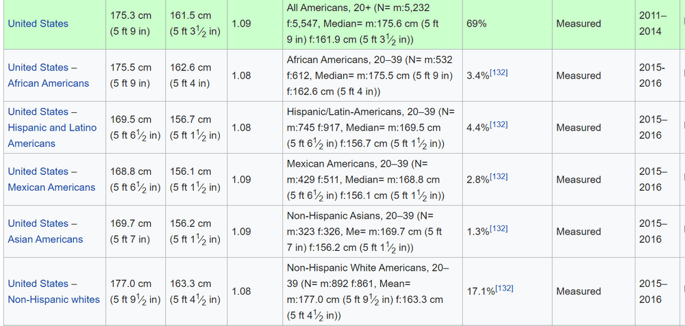The height and width of the screenshot is (326, 685).
Task: Click the 161.5 cm female height cell
Action: coord(196,23)
